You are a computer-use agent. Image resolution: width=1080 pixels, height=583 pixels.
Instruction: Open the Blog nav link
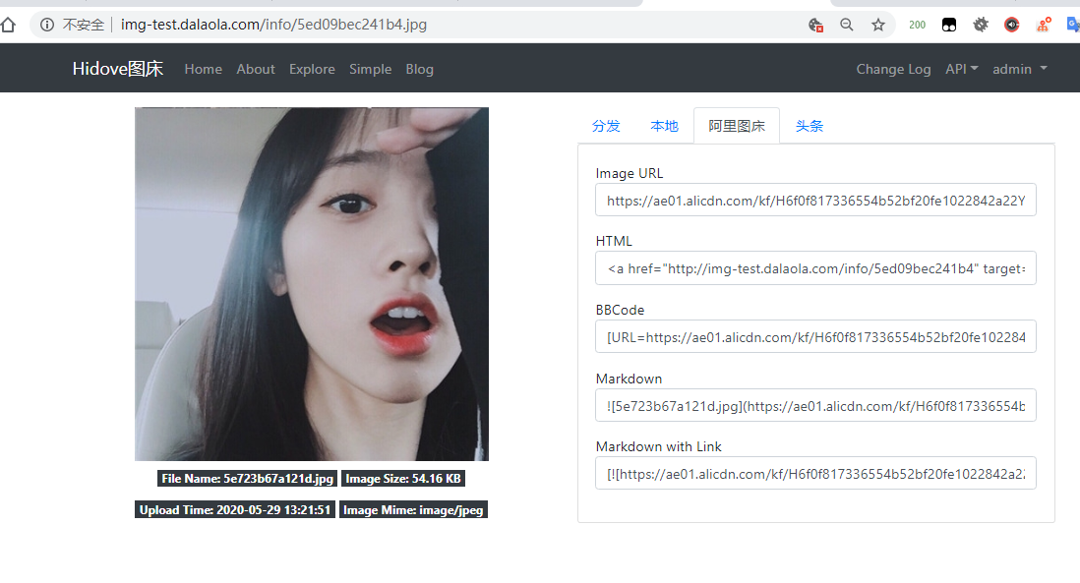[x=419, y=69]
